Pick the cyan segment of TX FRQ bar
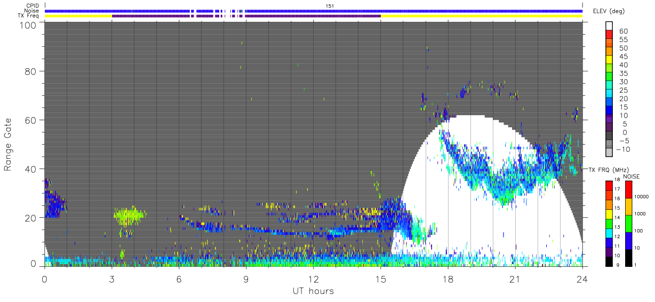 click(609, 233)
